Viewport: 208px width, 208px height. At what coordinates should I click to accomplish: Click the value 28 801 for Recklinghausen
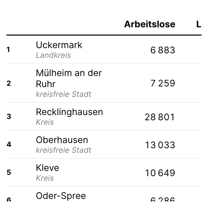160,117
